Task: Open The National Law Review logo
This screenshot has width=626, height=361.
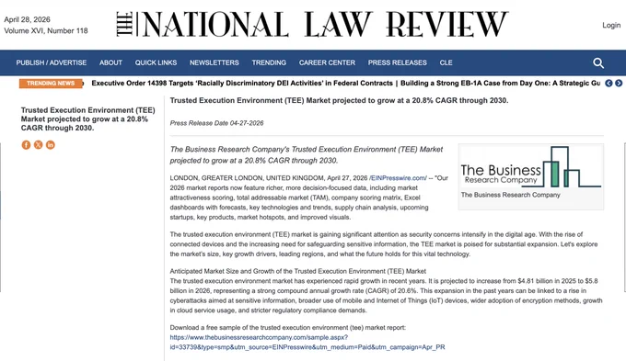Action: [312, 24]
